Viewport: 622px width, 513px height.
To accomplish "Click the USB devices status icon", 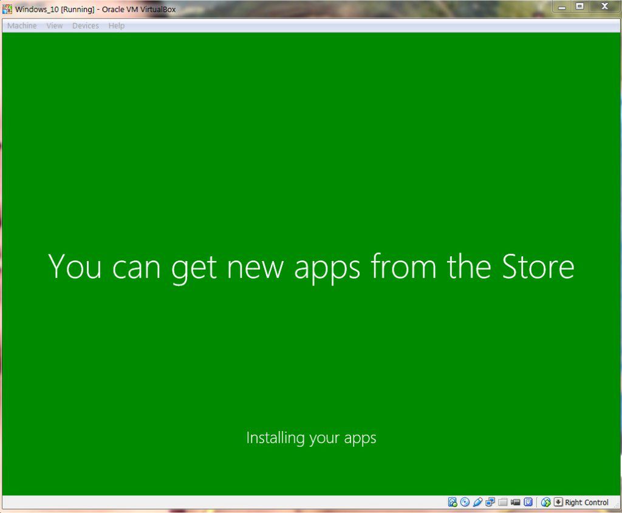I will pyautogui.click(x=477, y=502).
